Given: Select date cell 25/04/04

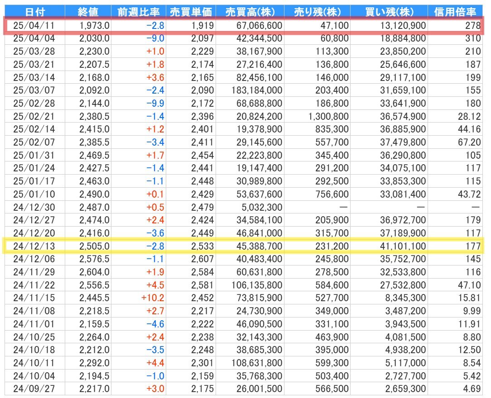Looking at the screenshot, I should point(34,38).
